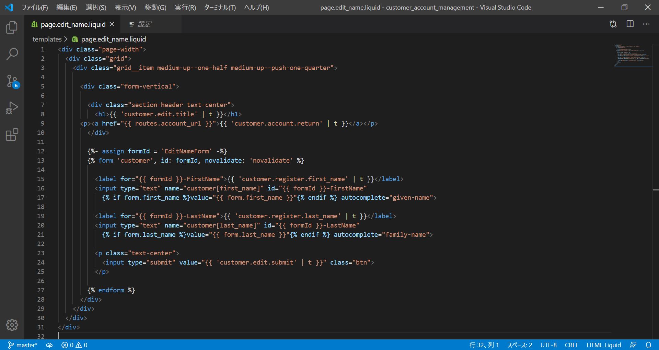
Task: Select the CRLF end-of-line sequence selector
Action: click(x=571, y=345)
